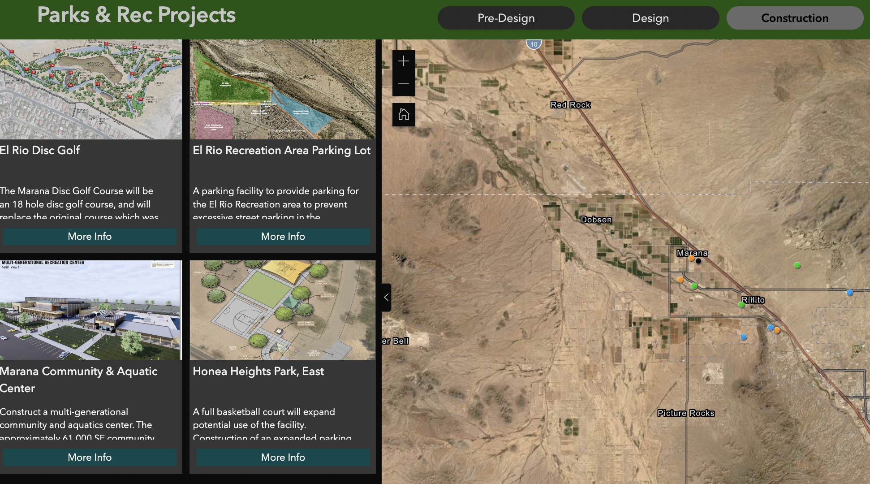Click the Honea Heights Park site plan image

click(282, 310)
